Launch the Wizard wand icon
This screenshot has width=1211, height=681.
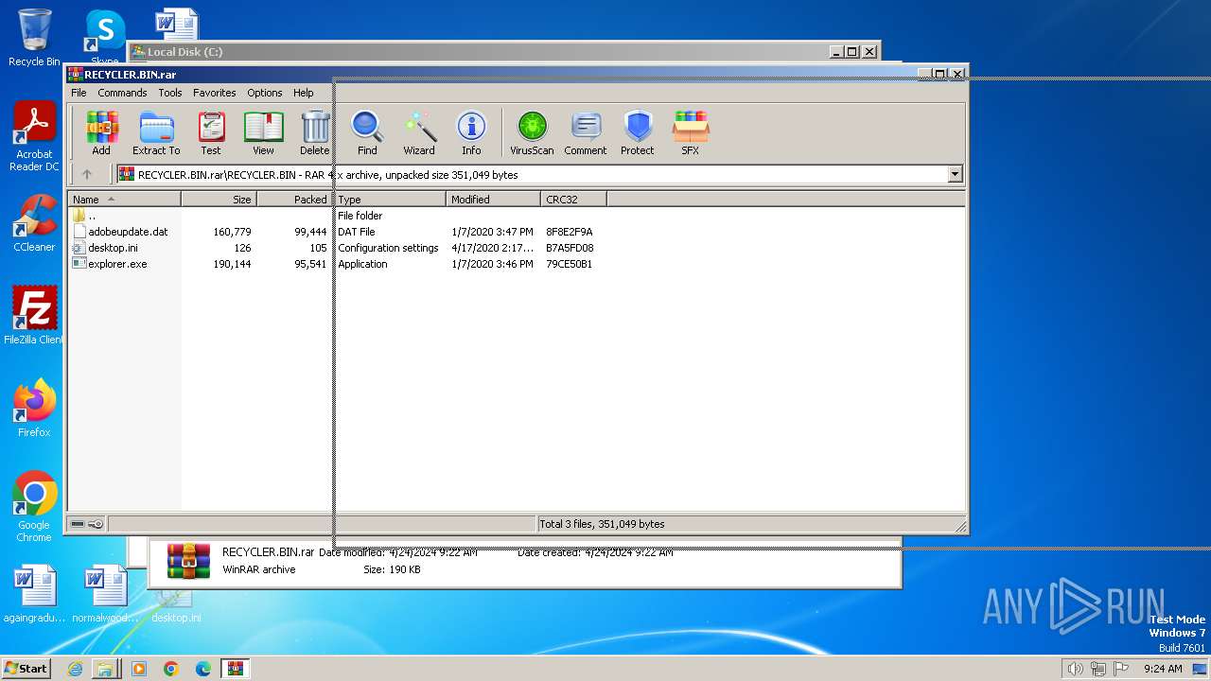pyautogui.click(x=419, y=132)
